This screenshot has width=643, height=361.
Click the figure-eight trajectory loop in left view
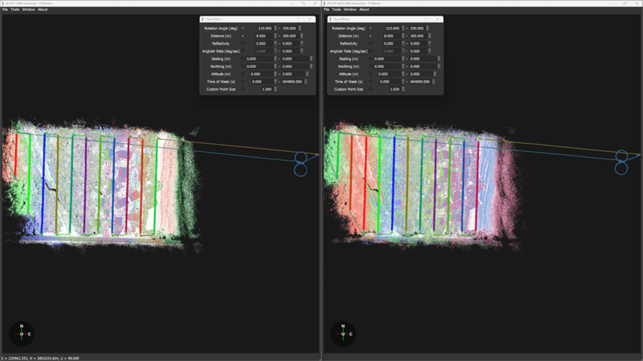click(x=300, y=163)
